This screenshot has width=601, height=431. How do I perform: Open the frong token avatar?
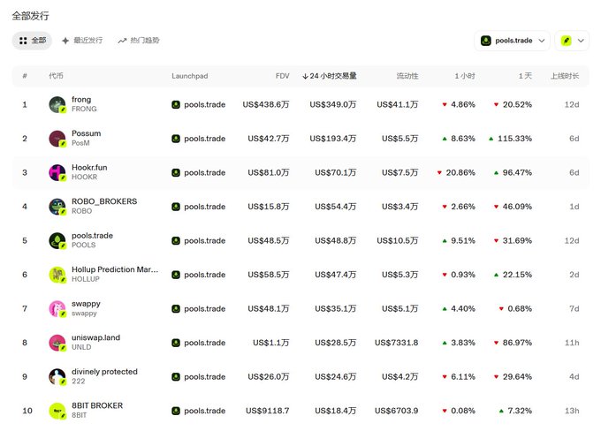click(x=57, y=104)
